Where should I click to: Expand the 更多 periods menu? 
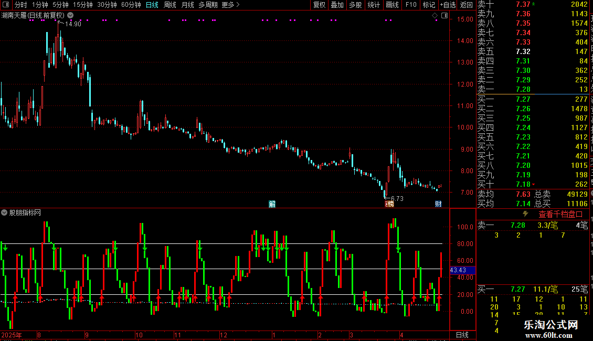pos(230,5)
